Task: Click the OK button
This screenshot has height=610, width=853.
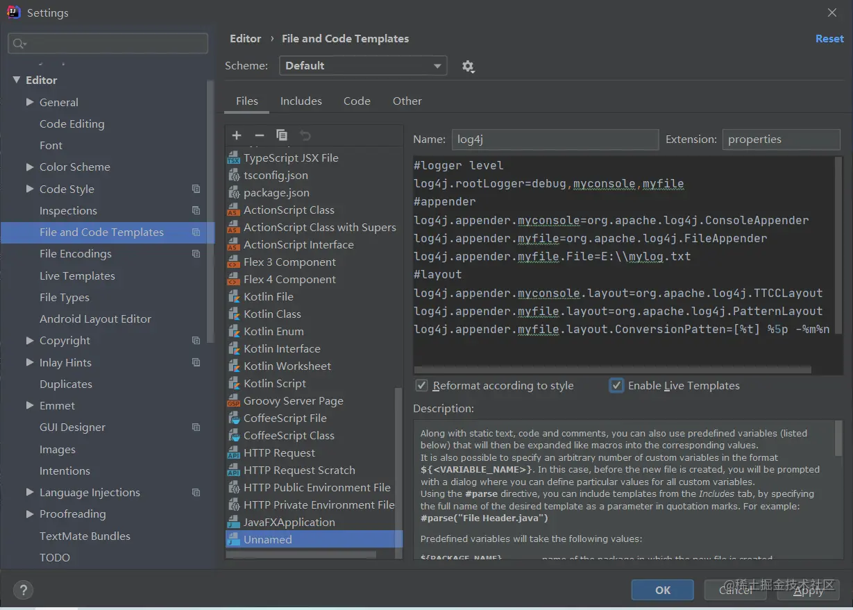Action: (662, 590)
